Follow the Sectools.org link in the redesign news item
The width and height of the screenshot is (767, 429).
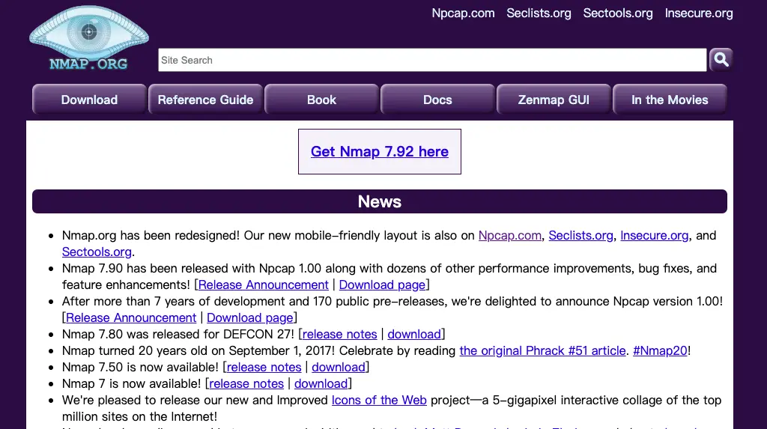(97, 252)
